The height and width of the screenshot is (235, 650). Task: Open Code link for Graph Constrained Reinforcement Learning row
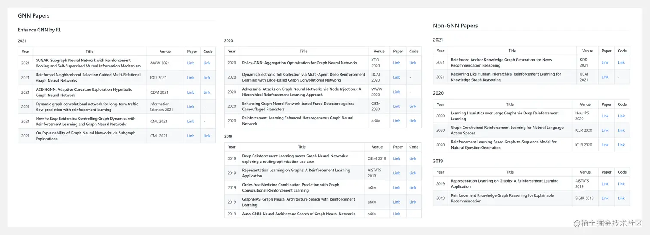[x=621, y=131]
